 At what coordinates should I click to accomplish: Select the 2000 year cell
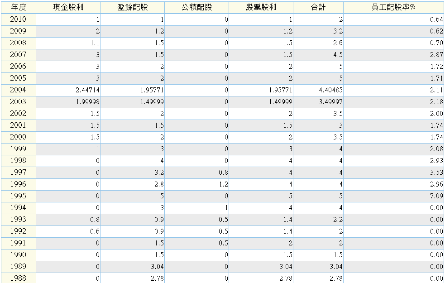pyautogui.click(x=19, y=137)
